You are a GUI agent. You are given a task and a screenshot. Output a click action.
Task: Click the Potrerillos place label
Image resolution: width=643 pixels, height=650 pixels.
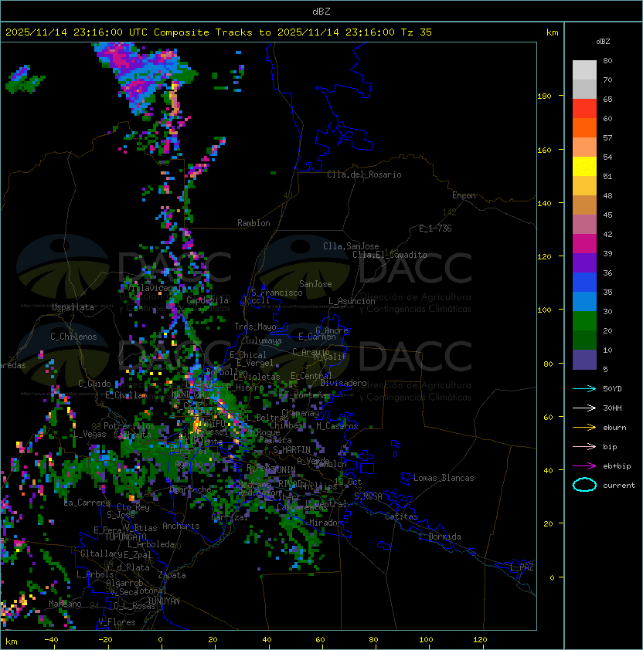pyautogui.click(x=129, y=426)
